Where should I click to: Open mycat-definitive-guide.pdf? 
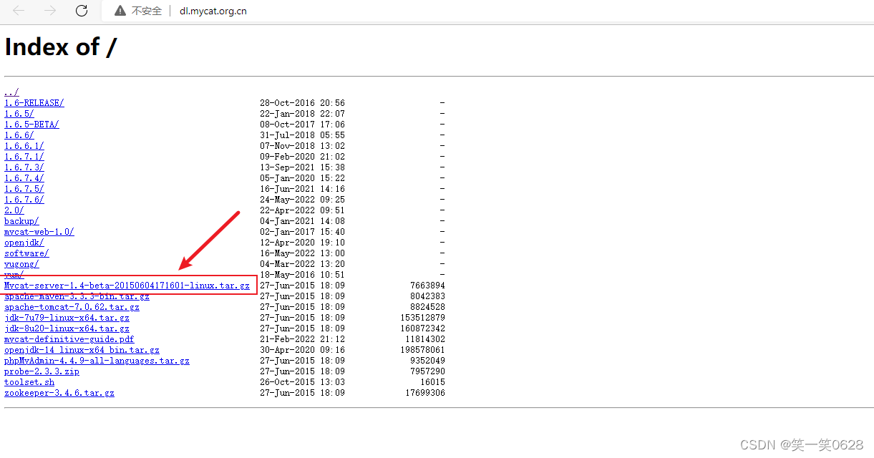(x=69, y=338)
